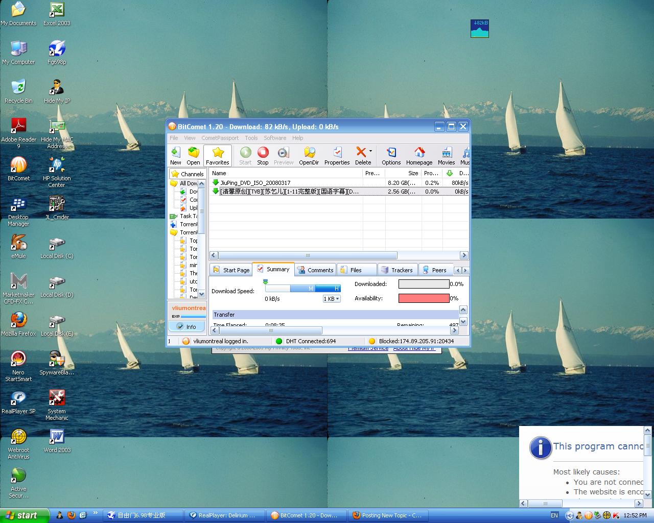Click the grayed Start toolbar icon
This screenshot has width=654, height=523.
click(245, 156)
